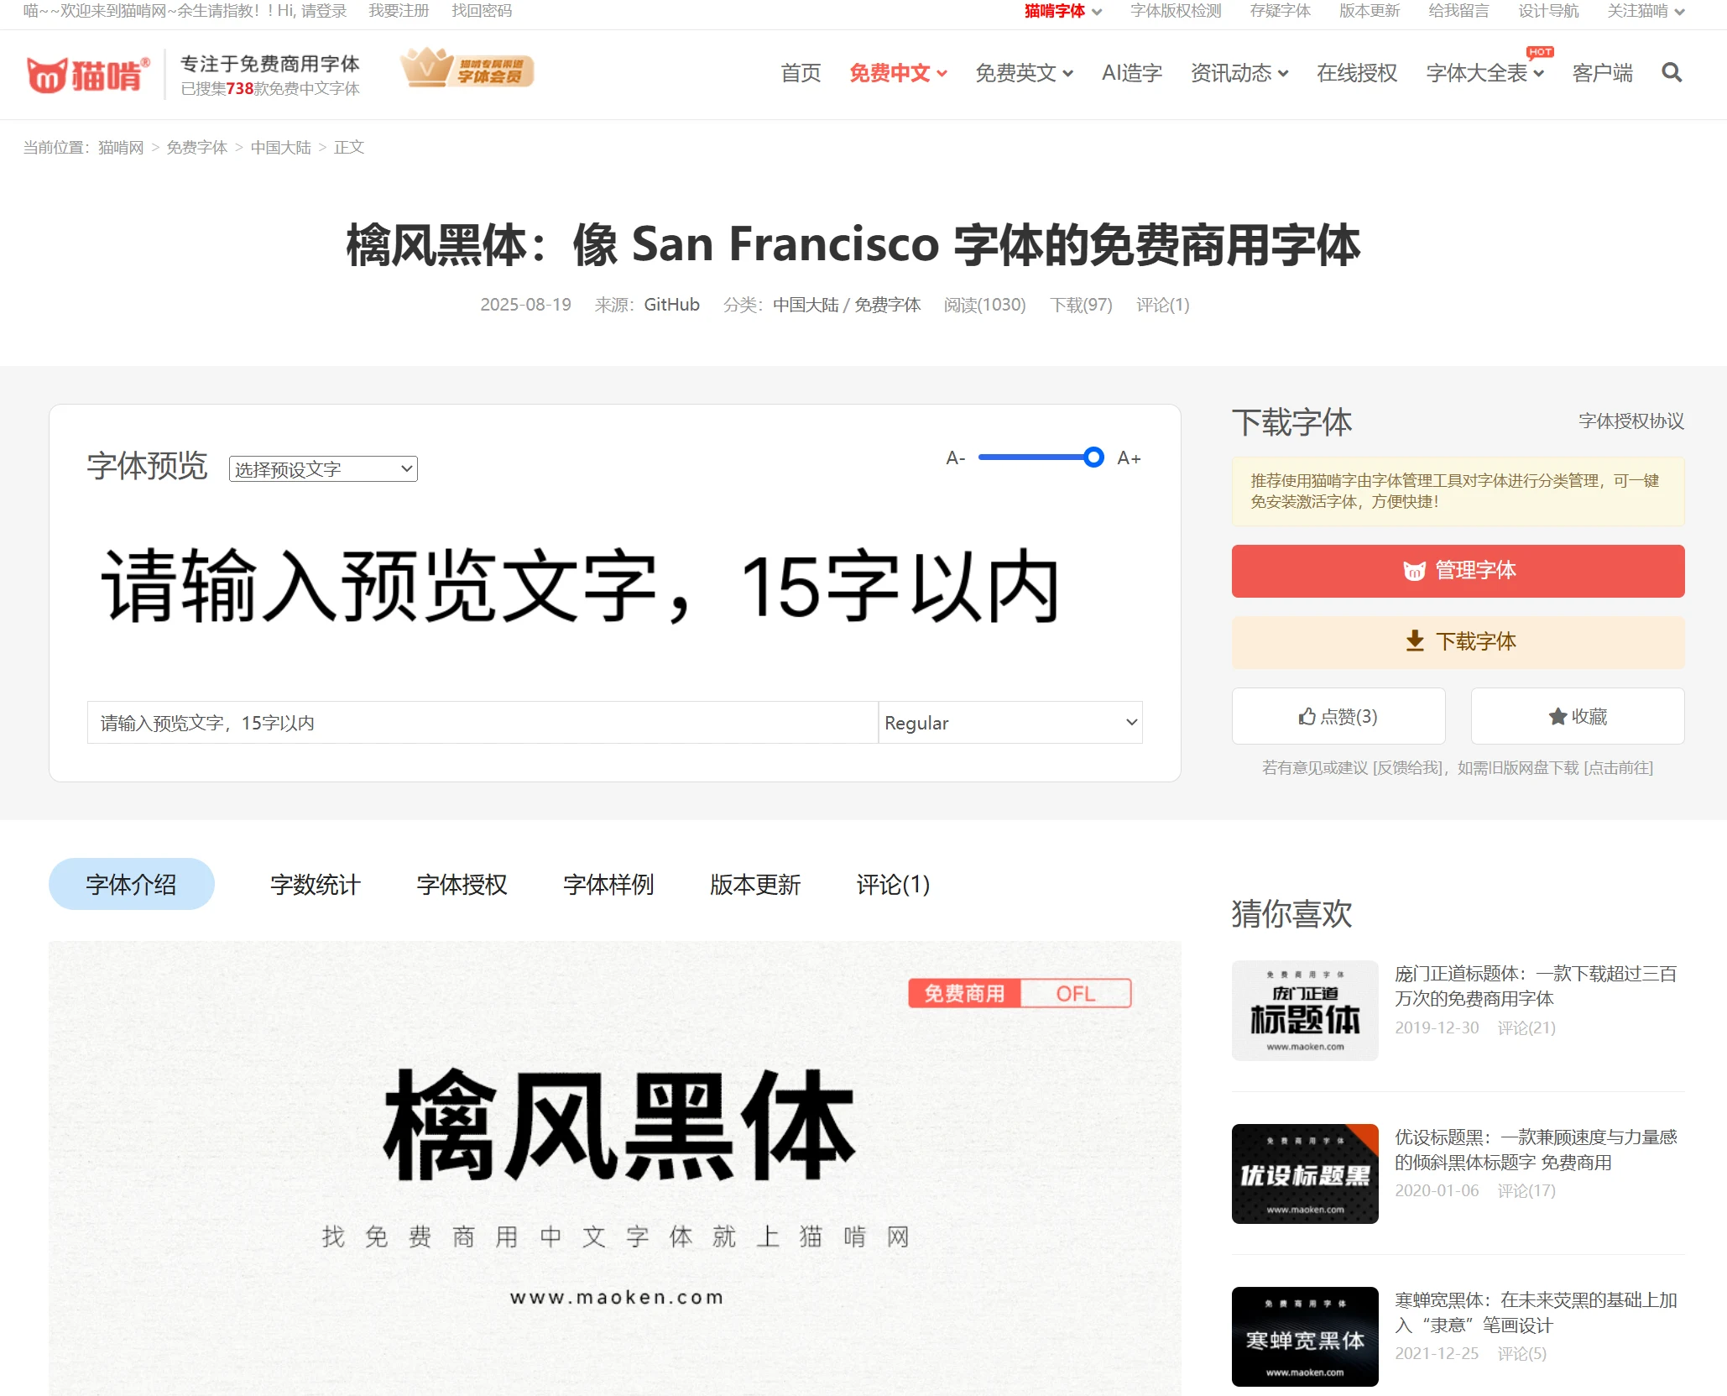Switch to the 字体授权 tab
The image size is (1727, 1396).
[x=462, y=885]
